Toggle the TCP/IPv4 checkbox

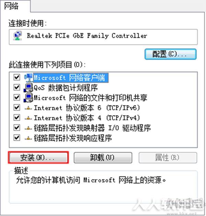(17, 118)
